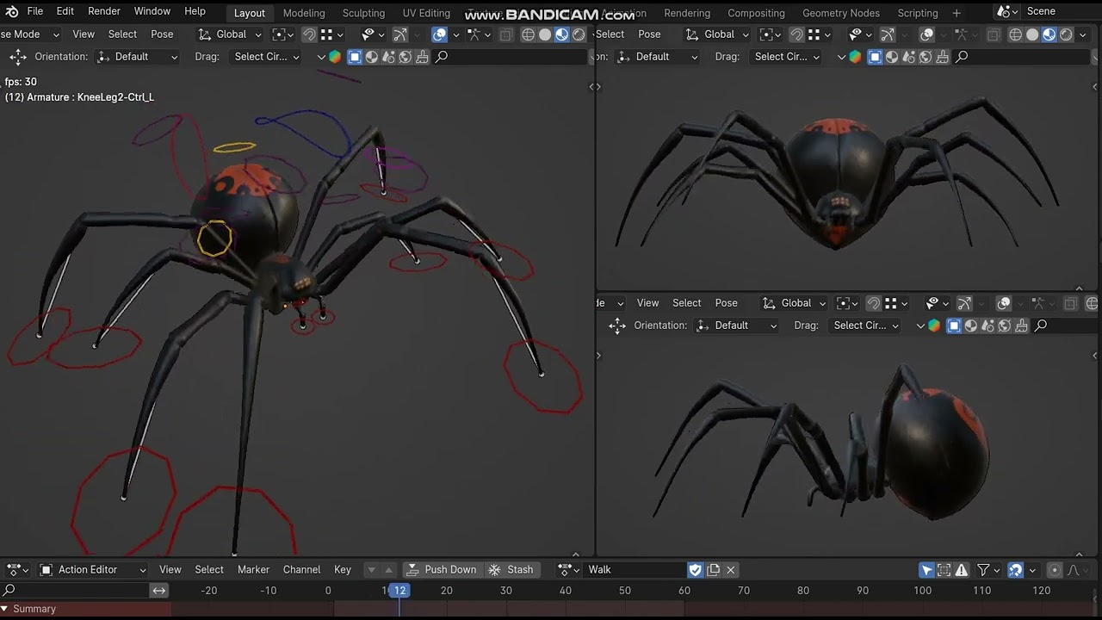Open View menu in left viewport
This screenshot has width=1102, height=620.
click(x=84, y=34)
